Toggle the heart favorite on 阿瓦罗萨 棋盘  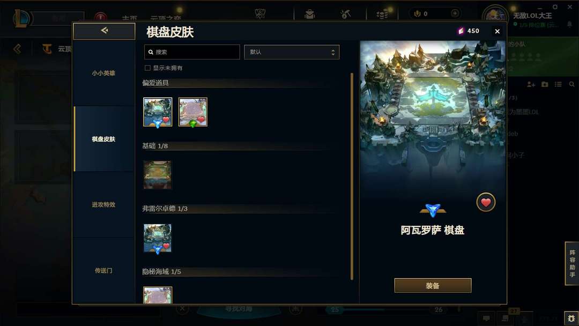click(486, 202)
